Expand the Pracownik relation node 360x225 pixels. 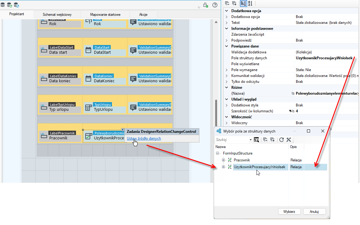(x=223, y=160)
